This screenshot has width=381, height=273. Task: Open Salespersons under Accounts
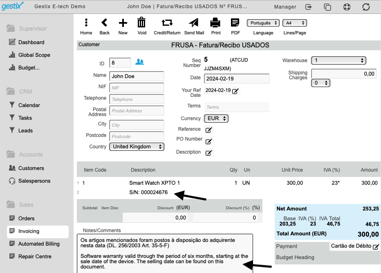click(34, 181)
